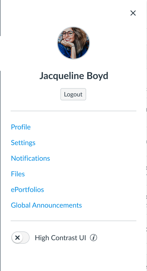147x271 pixels.
Task: Click Jacqueline Boyd's profile picture
Action: 73,43
